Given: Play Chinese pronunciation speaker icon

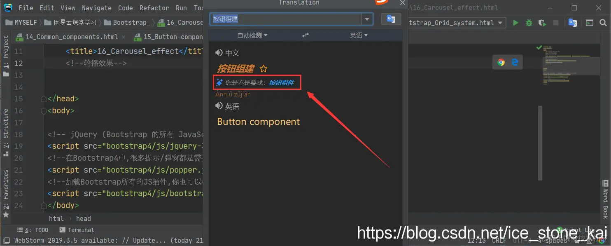Looking at the screenshot, I should click(x=219, y=52).
